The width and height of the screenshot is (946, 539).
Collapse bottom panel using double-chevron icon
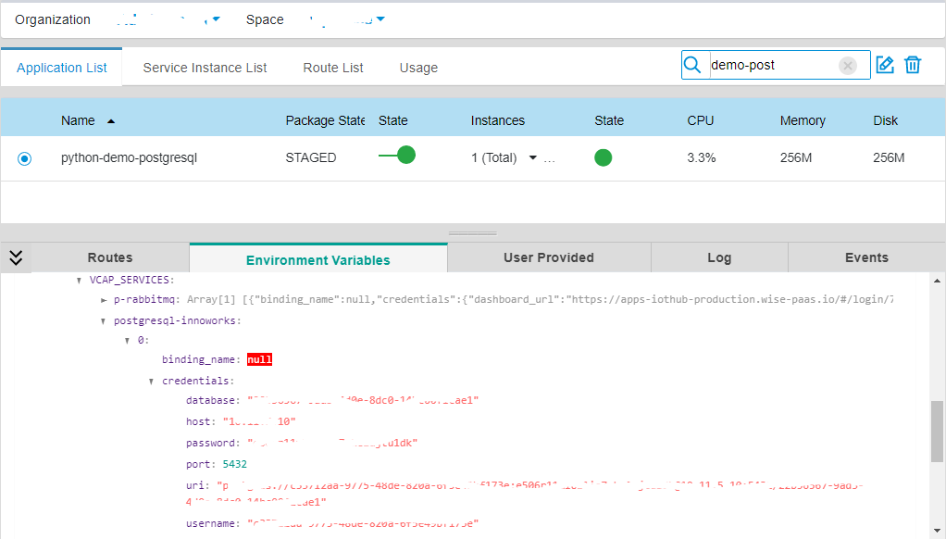click(15, 257)
